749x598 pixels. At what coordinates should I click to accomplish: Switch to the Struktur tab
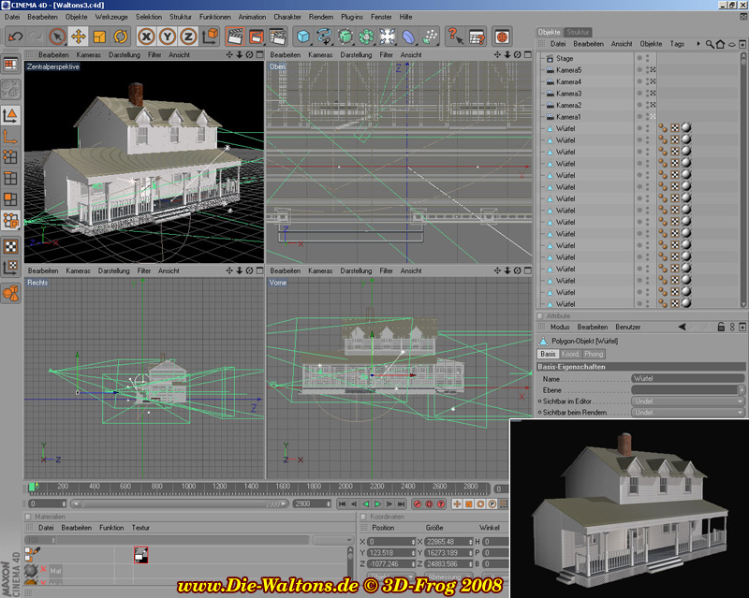click(x=578, y=32)
